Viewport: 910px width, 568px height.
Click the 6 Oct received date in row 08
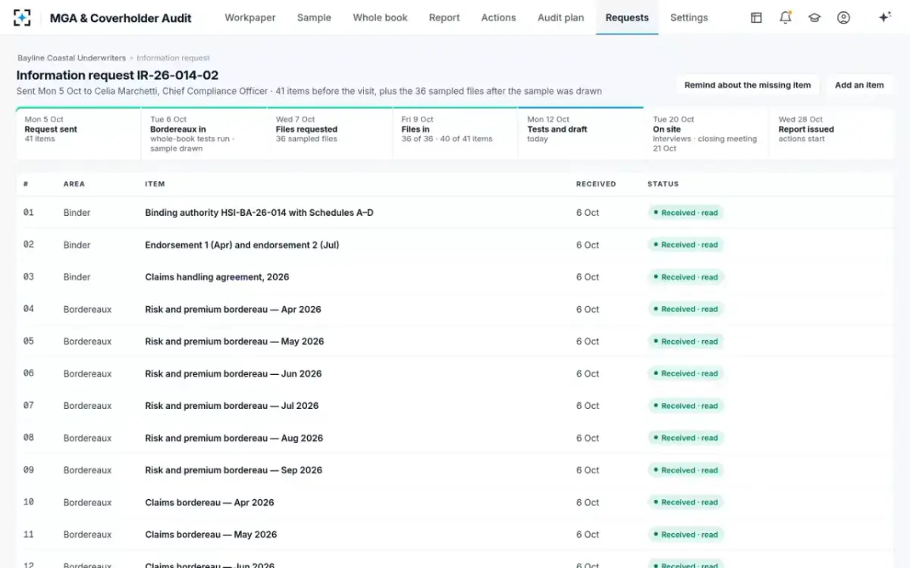click(x=588, y=438)
